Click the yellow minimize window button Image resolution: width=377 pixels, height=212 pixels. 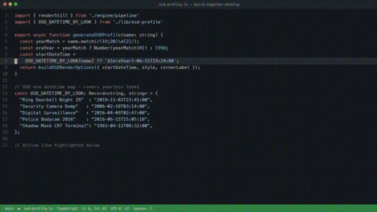pyautogui.click(x=10, y=4)
